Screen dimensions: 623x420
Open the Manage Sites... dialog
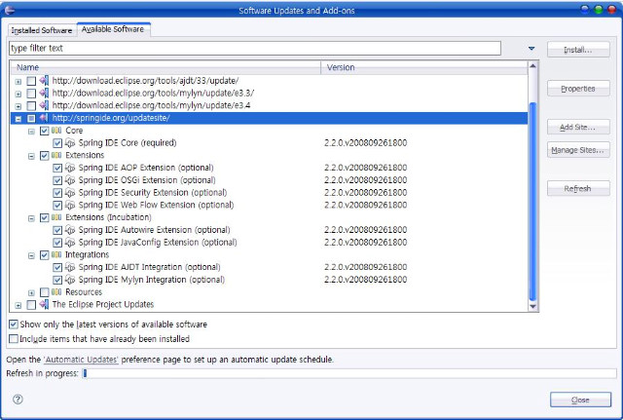[578, 150]
